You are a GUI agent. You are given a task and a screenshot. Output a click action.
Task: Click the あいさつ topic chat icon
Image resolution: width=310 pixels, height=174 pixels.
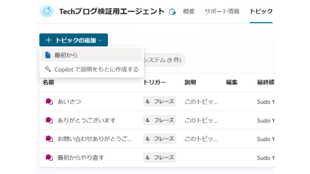point(49,102)
